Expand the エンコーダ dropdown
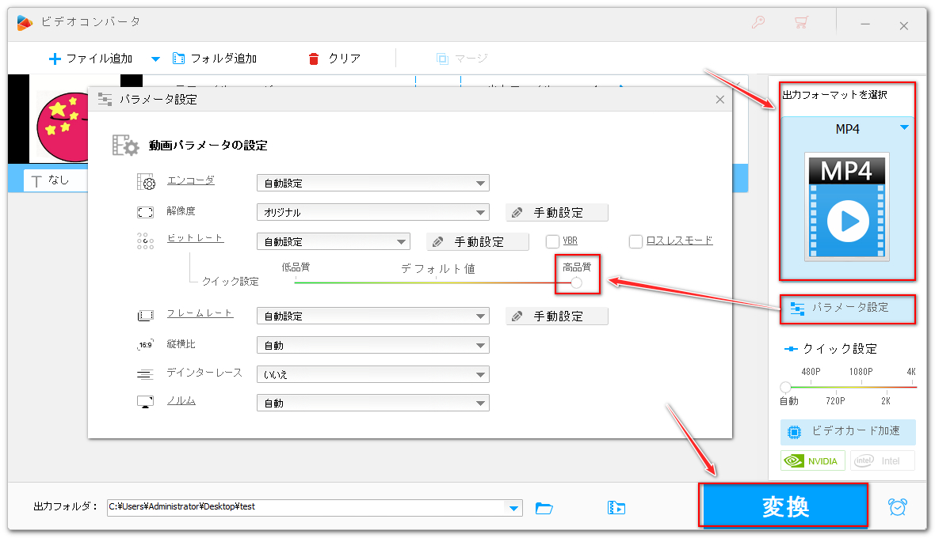The width and height of the screenshot is (935, 538). [372, 183]
